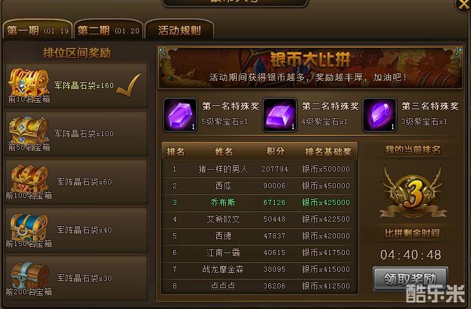Open the 活动规则 tab

click(x=180, y=30)
